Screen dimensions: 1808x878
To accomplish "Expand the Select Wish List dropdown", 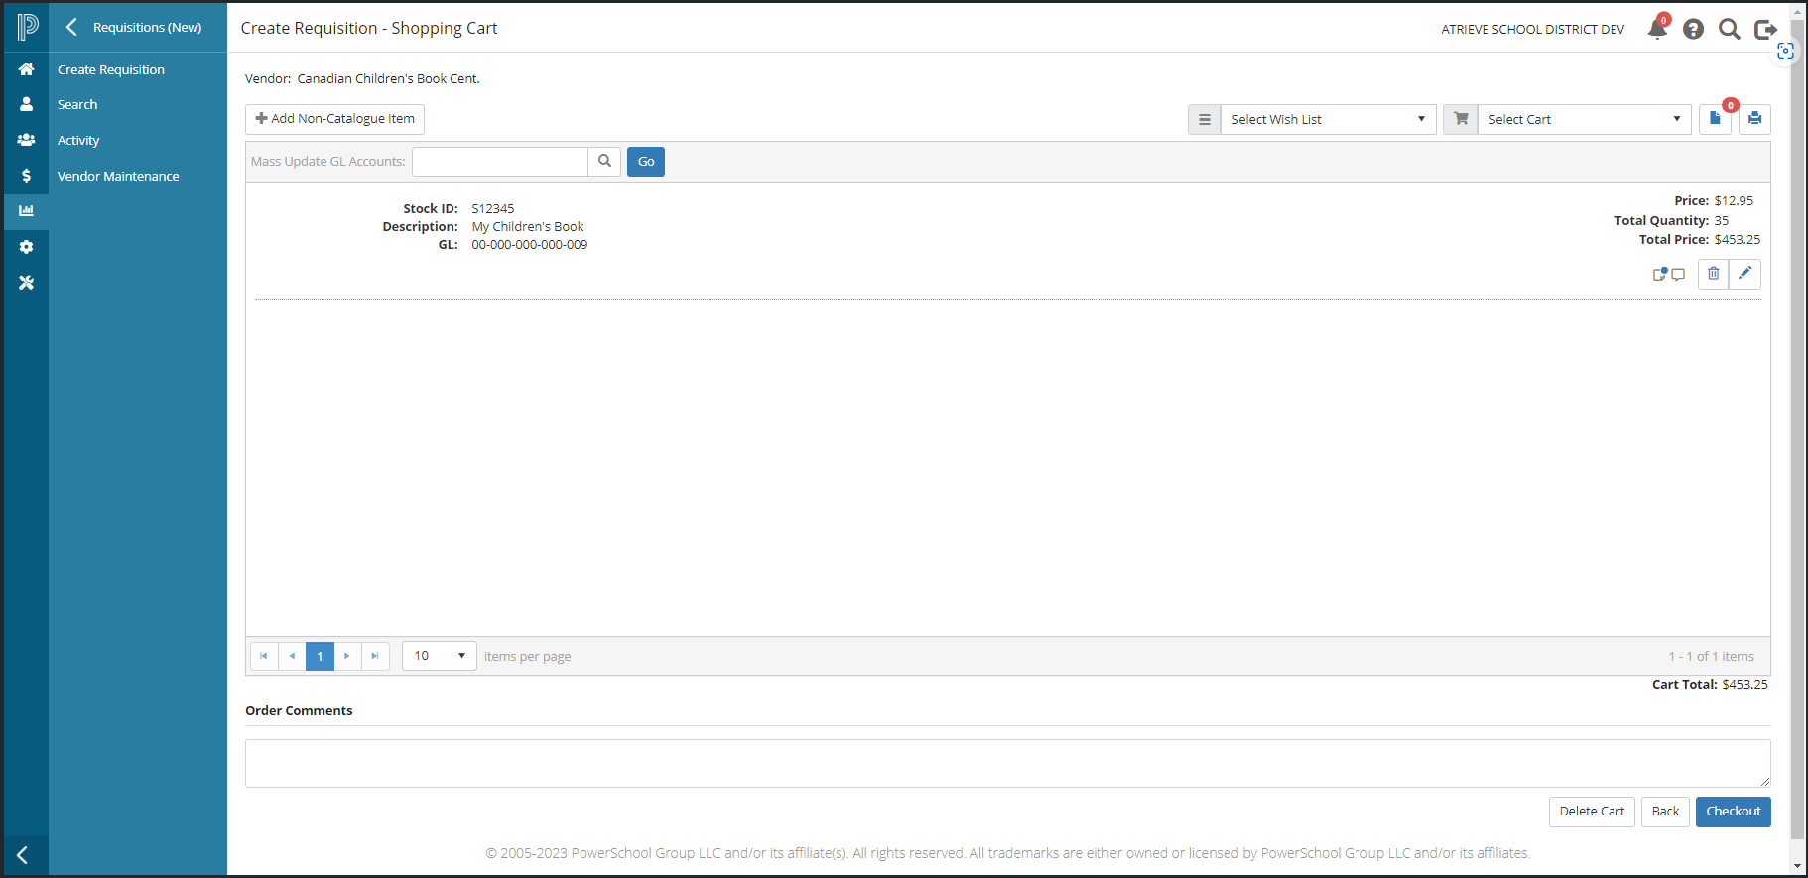I will (x=1327, y=119).
